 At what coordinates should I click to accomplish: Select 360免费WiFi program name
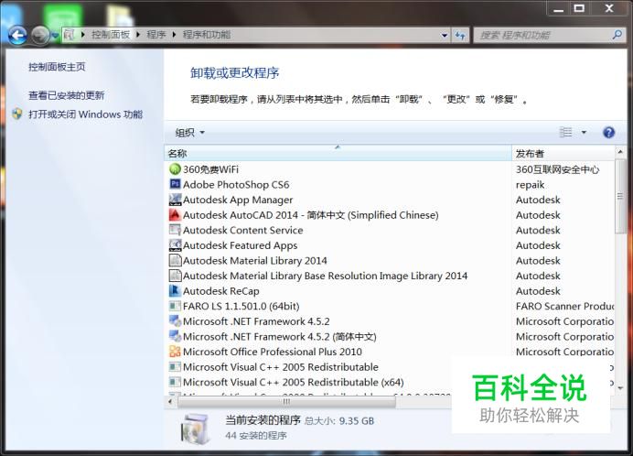tap(210, 169)
